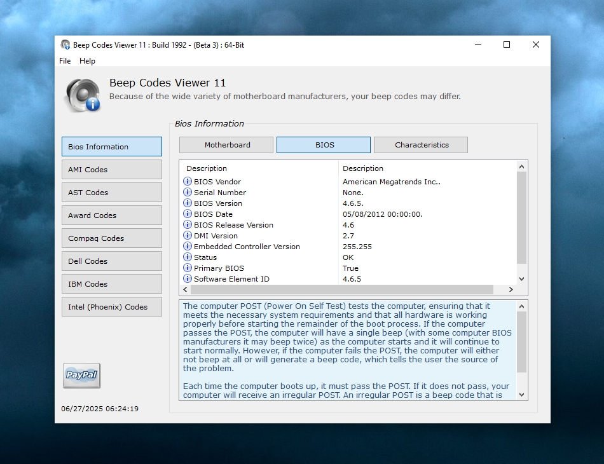Image resolution: width=604 pixels, height=464 pixels.
Task: Select the BIOS Vendor row label
Action: [217, 182]
